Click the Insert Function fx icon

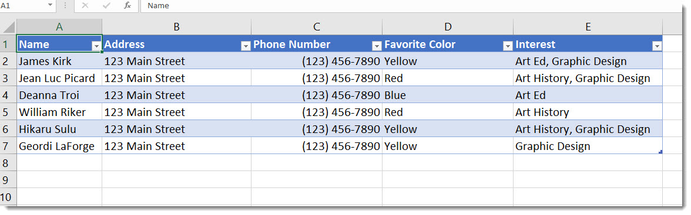click(x=128, y=6)
